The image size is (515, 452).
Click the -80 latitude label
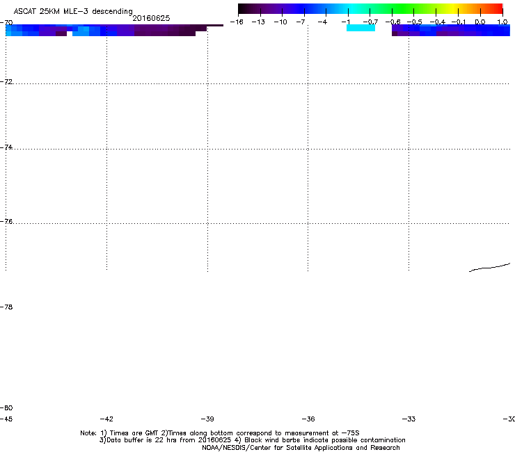point(6,407)
